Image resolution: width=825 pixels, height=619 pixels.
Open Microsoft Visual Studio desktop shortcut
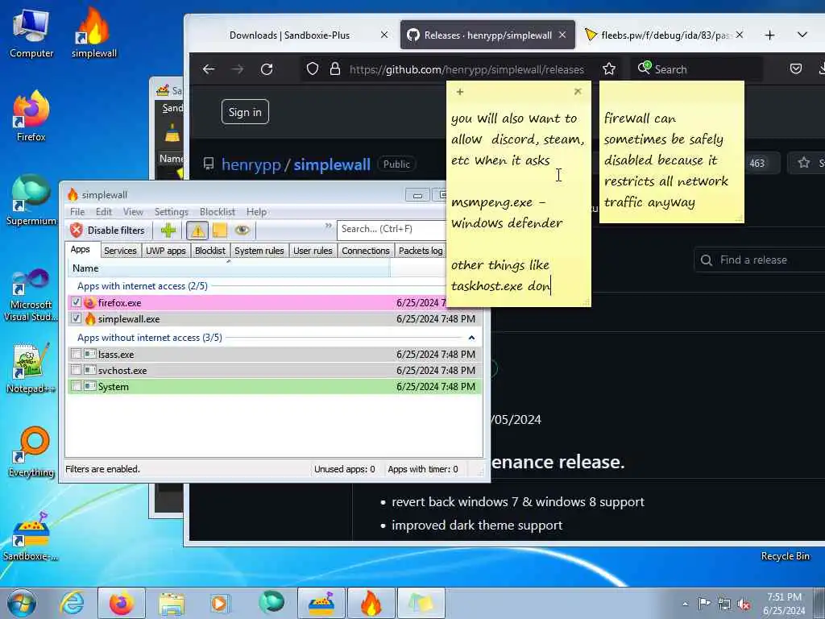pyautogui.click(x=31, y=295)
